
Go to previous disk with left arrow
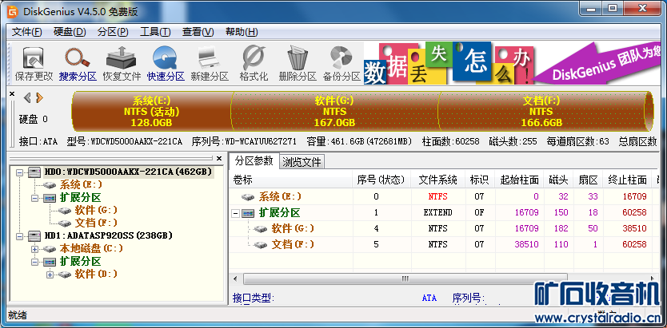pos(28,98)
